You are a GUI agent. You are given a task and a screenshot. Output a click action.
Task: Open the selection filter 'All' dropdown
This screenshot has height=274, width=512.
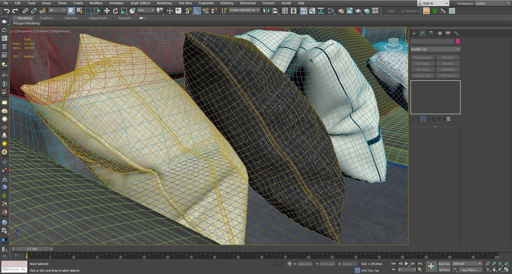point(57,10)
